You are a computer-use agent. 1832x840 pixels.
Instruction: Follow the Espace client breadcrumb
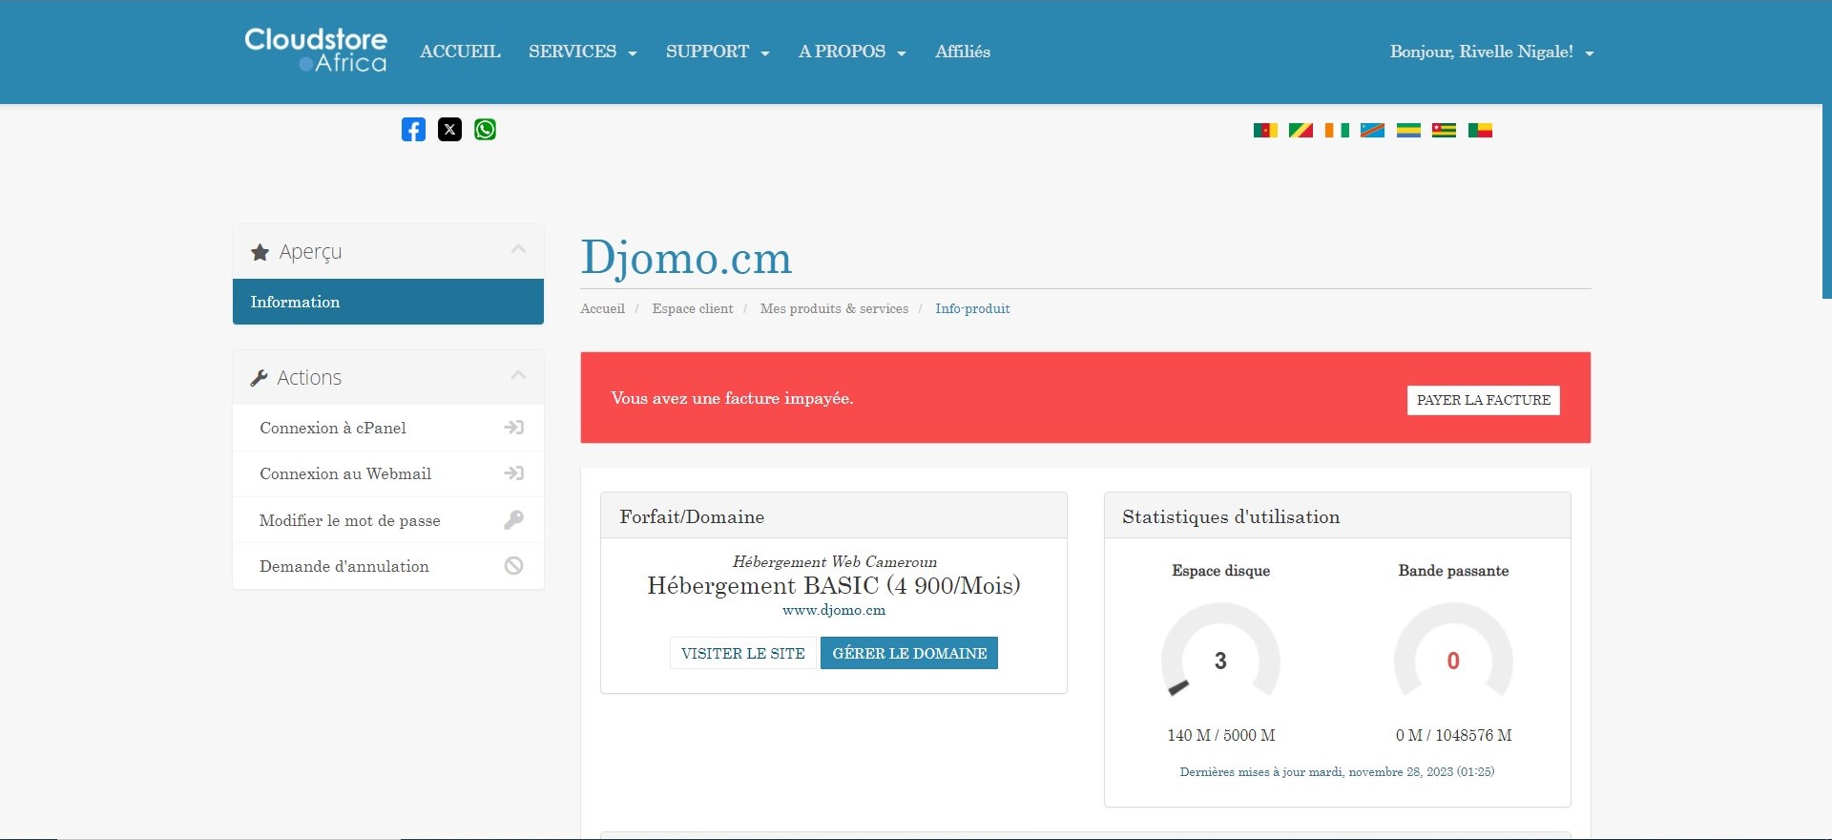click(x=693, y=308)
